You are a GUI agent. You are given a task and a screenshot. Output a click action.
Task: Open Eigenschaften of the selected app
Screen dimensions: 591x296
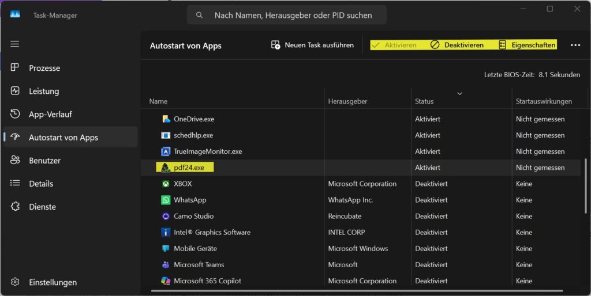527,45
